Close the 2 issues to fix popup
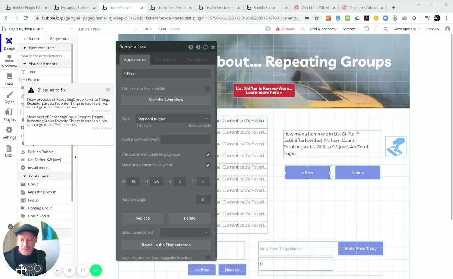The image size is (453, 279). 108,90
